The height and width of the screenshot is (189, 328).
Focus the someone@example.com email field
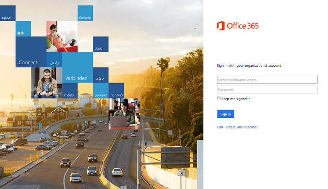267,80
